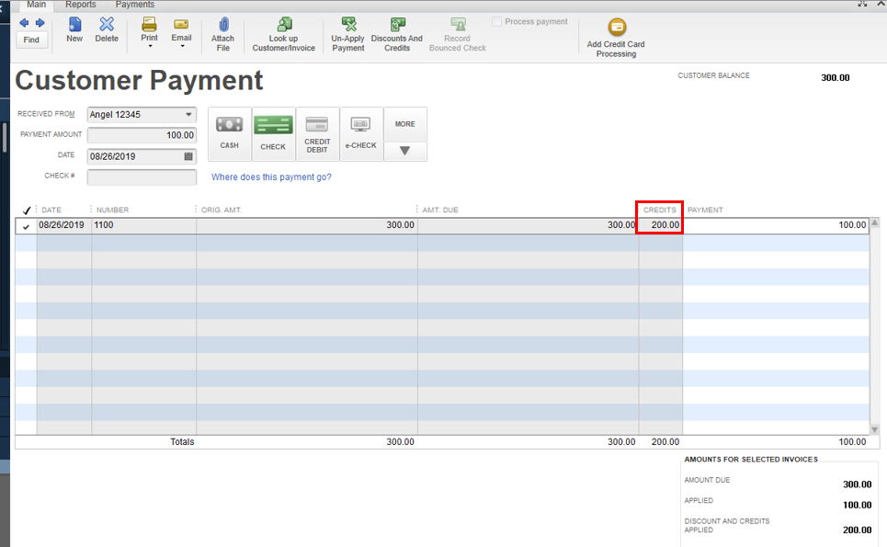The width and height of the screenshot is (887, 547).
Task: Click the Email icon
Action: pyautogui.click(x=181, y=24)
